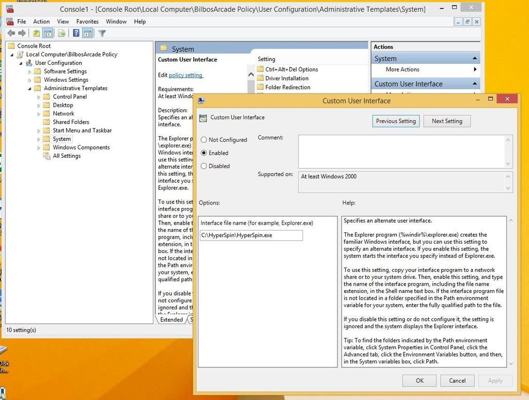Click the OK button in the dialog
529x400 pixels.
[x=419, y=381]
